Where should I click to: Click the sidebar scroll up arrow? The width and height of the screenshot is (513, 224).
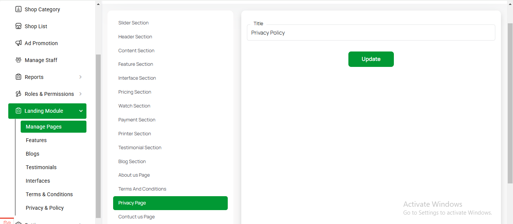point(98,5)
